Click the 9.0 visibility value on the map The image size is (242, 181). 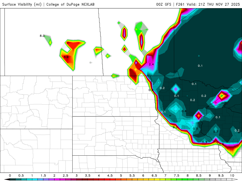tap(175, 127)
